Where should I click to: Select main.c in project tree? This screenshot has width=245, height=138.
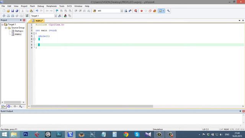[x=18, y=34]
